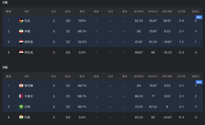Screen dimensions: 205x125
Task: Click the 晋级 badge in group C
Action: pos(199,17)
